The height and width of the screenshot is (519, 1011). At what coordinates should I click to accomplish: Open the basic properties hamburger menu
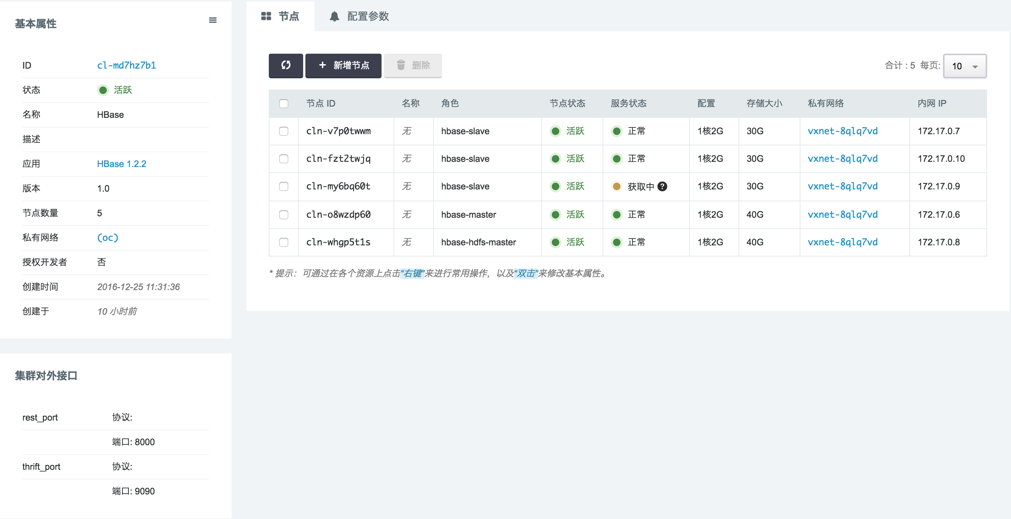click(212, 21)
